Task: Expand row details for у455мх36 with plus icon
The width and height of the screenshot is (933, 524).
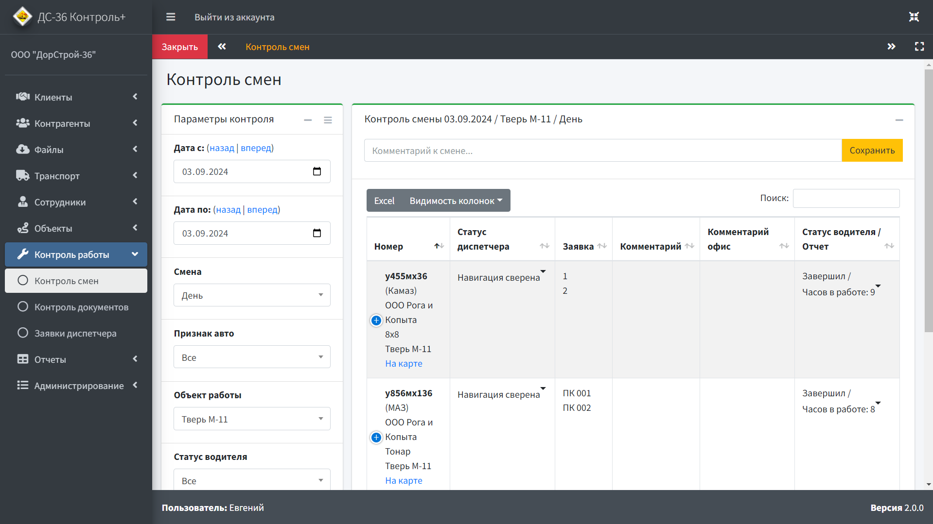Action: (376, 320)
